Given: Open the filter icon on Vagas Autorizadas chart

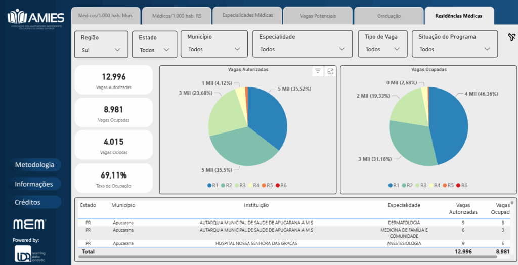Looking at the screenshot, I should click(318, 71).
